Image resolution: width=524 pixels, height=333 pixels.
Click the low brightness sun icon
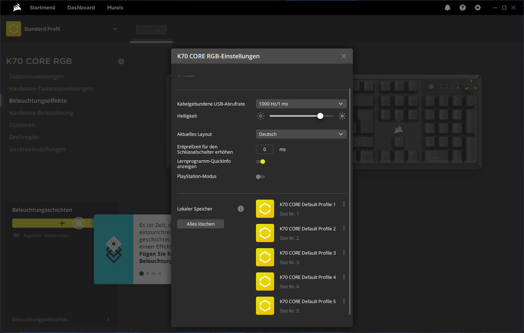coord(260,116)
